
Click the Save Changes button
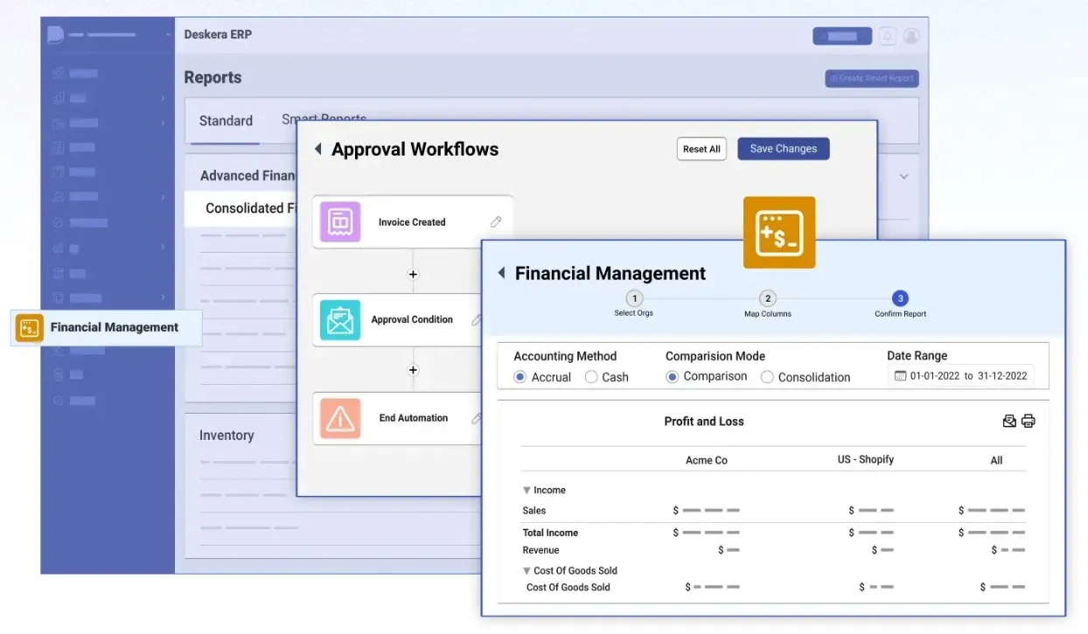(x=784, y=149)
